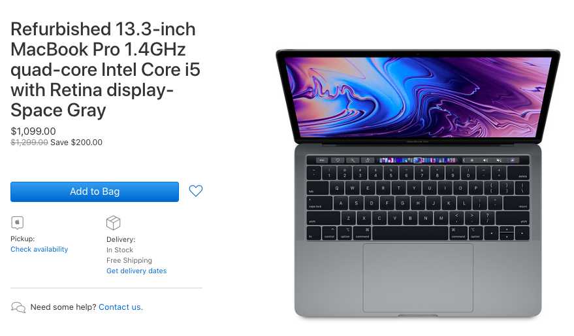Click the $1,099.00 current price
The image size is (574, 336).
33,131
